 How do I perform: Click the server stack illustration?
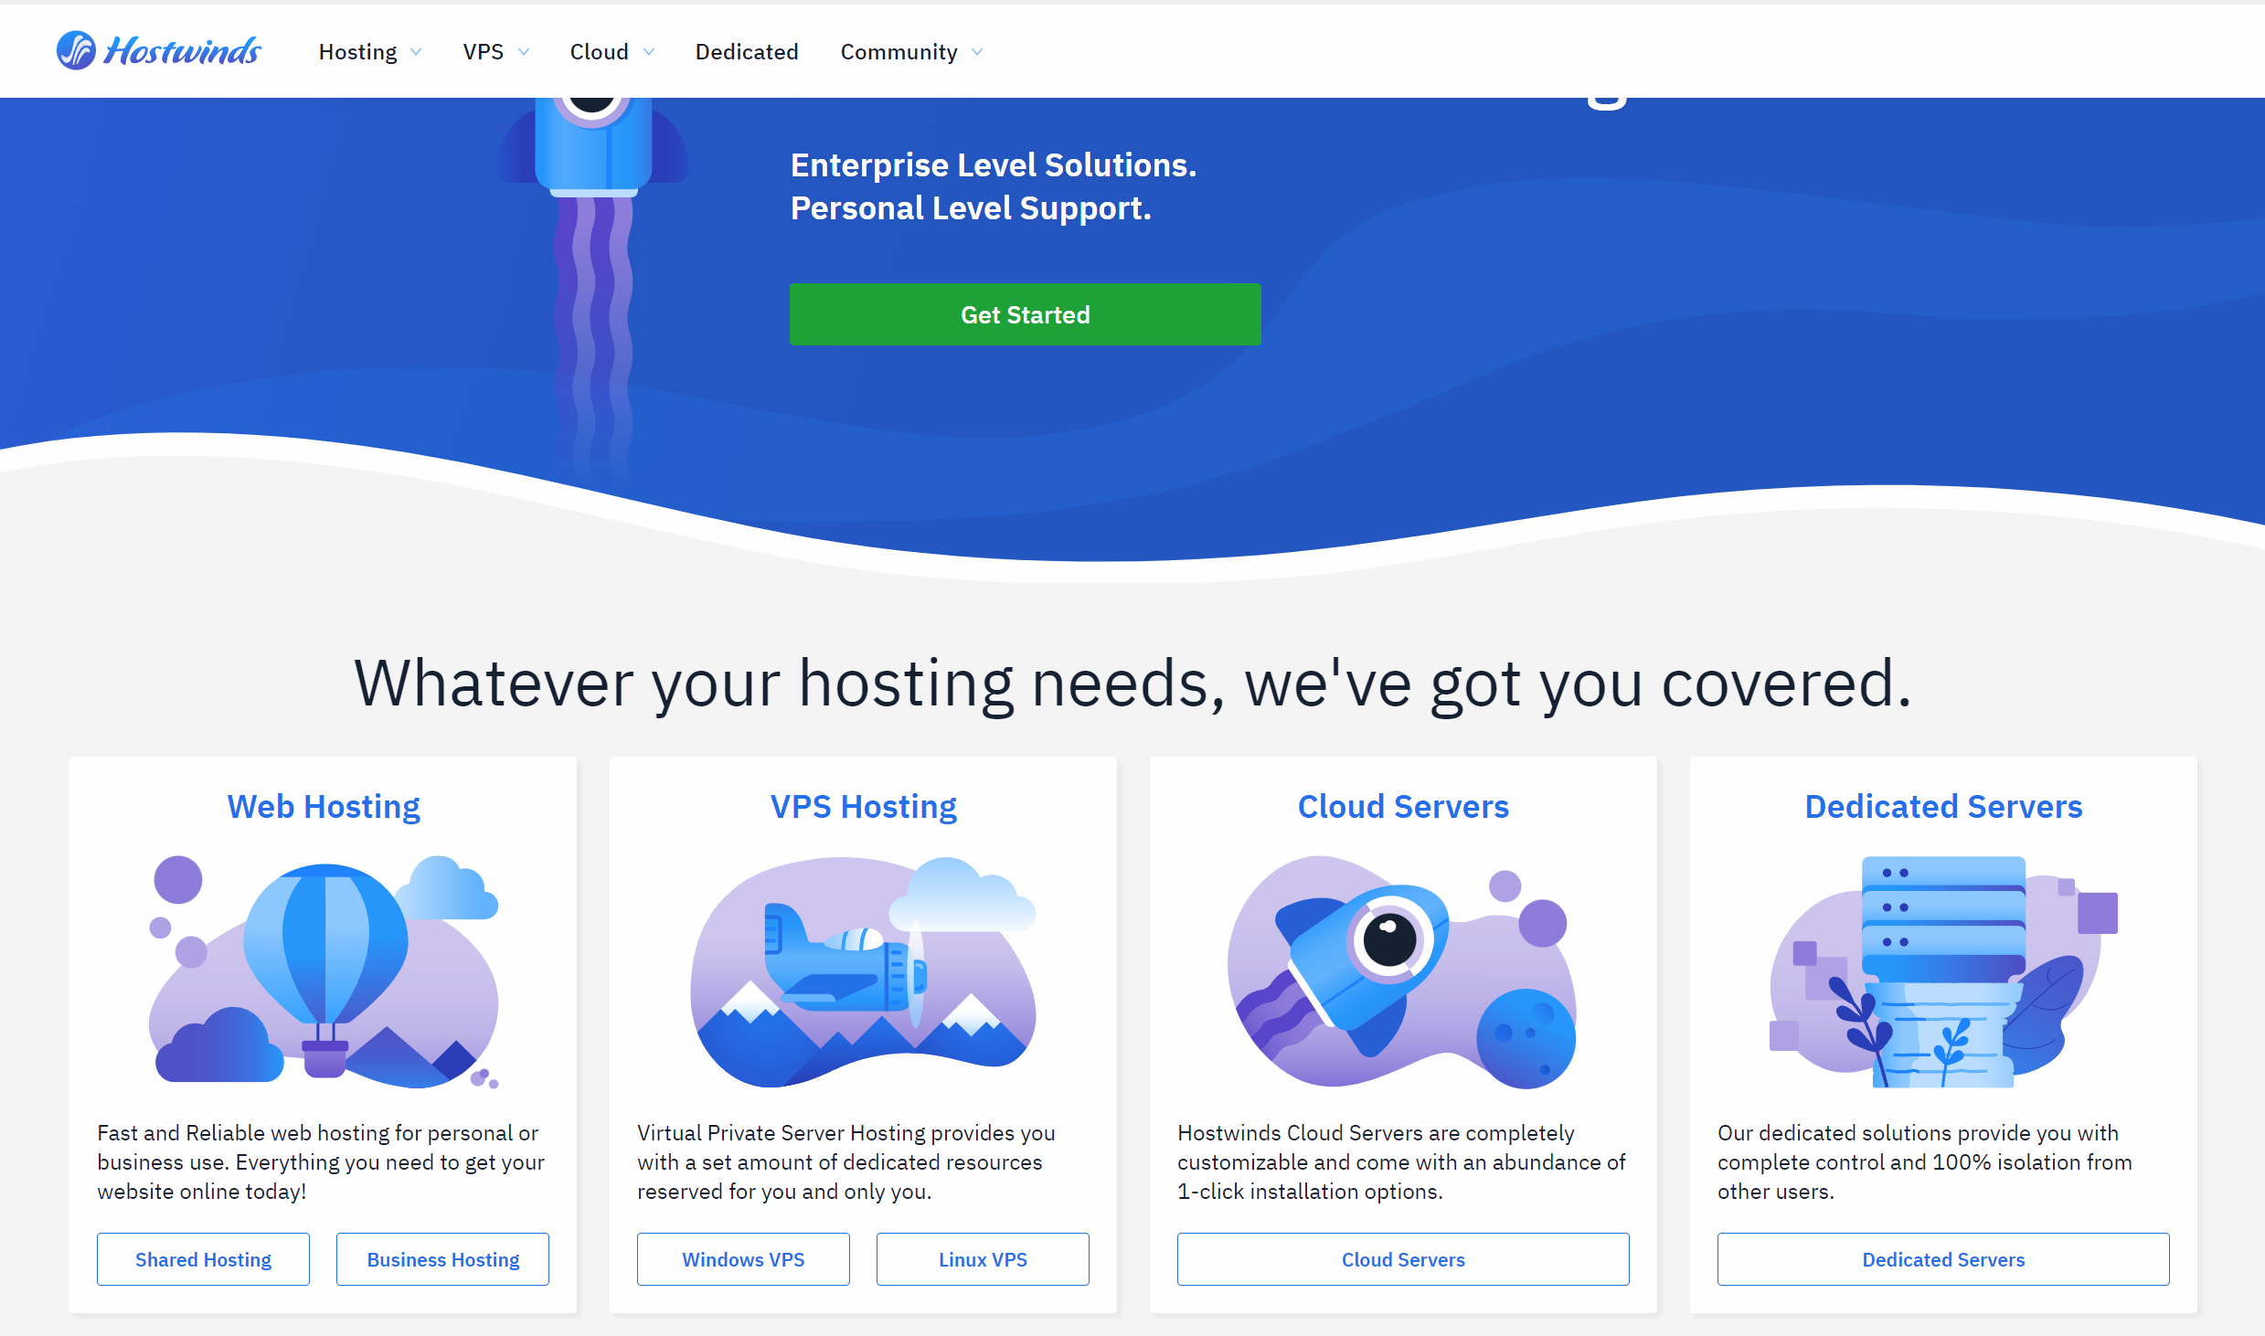coord(1943,972)
